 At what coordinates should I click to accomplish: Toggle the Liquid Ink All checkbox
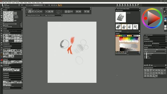4,88
